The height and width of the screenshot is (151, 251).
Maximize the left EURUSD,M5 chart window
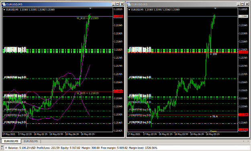tap(118, 4)
